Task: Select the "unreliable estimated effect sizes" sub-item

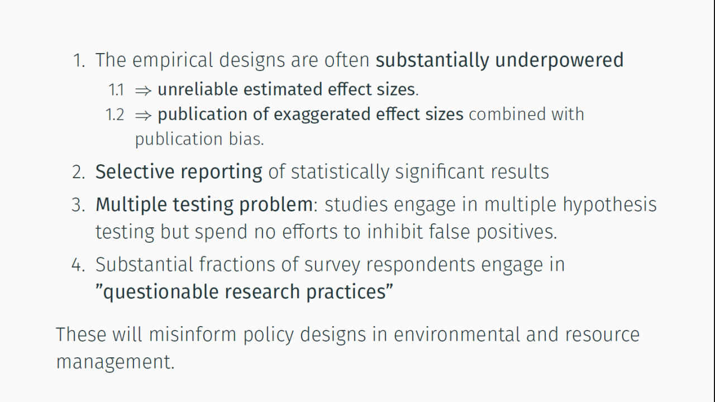Action: point(288,89)
